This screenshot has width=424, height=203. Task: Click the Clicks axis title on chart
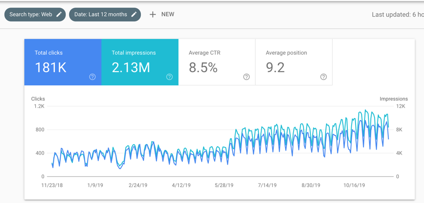pos(38,99)
